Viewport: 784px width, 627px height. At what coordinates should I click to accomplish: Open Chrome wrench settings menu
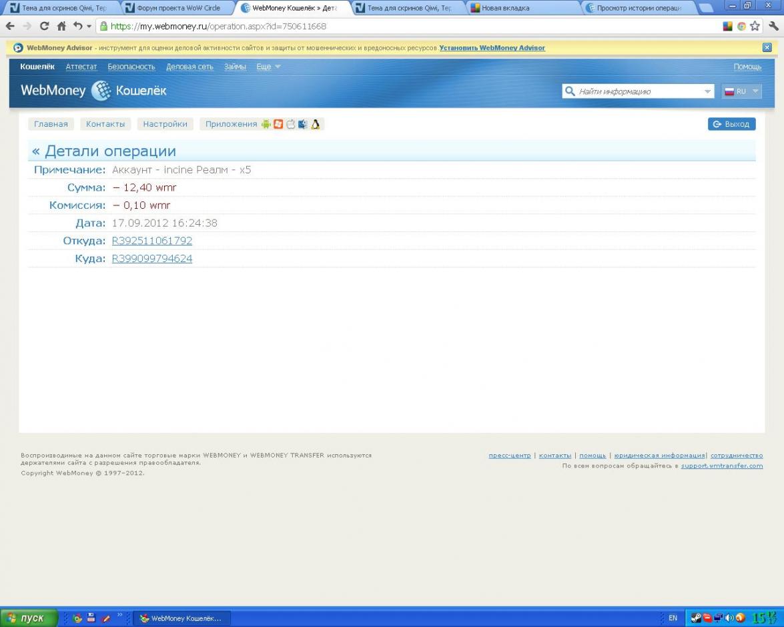(x=773, y=27)
